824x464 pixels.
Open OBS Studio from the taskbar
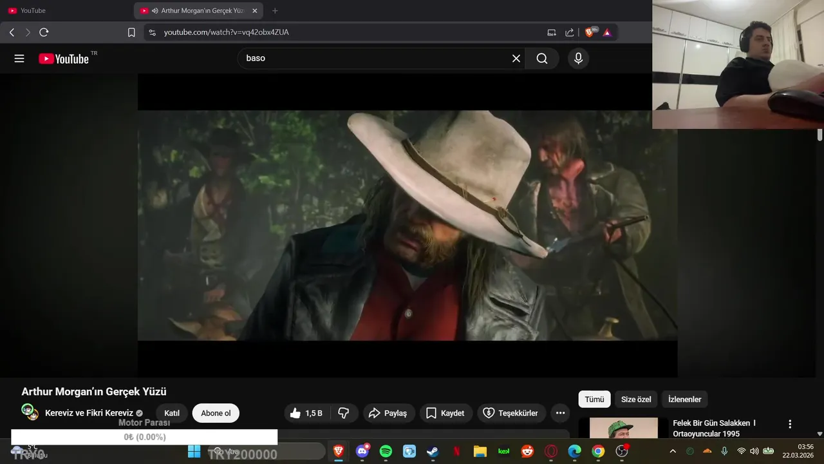click(622, 451)
